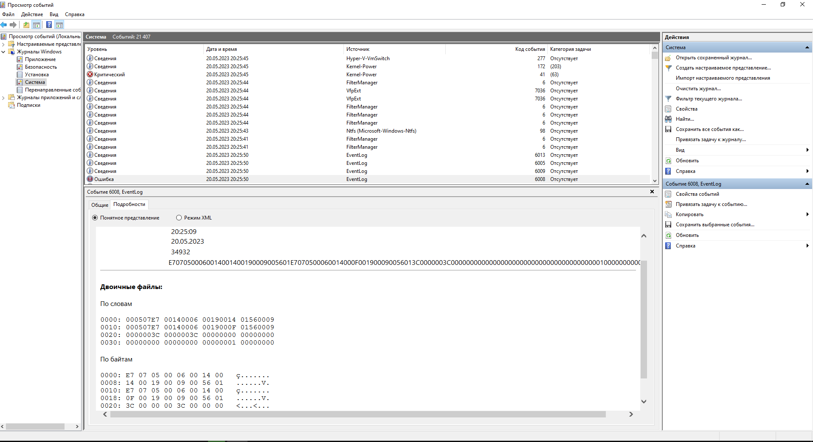Sort by the Источник column header
Image resolution: width=813 pixels, height=442 pixels.
395,49
